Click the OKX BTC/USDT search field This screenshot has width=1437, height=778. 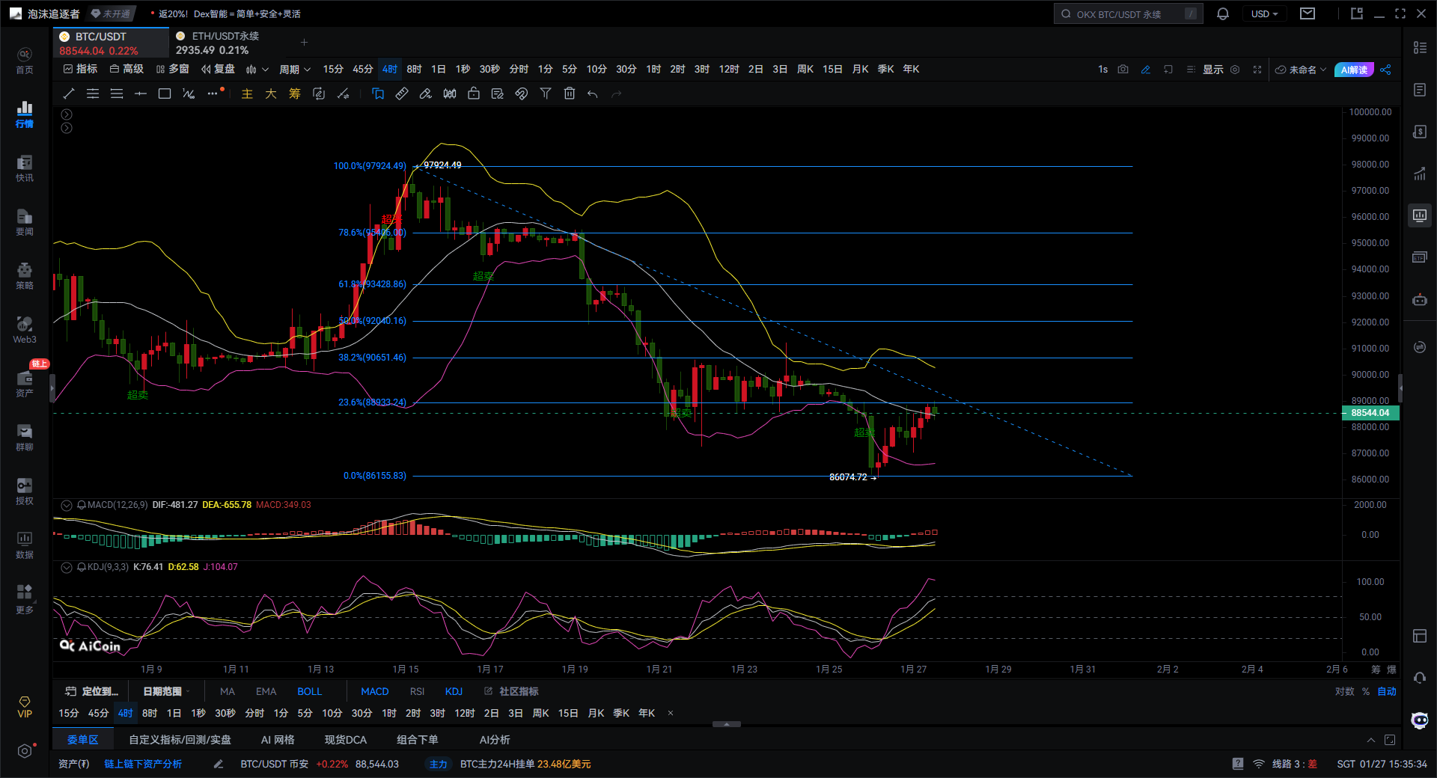click(x=1127, y=14)
